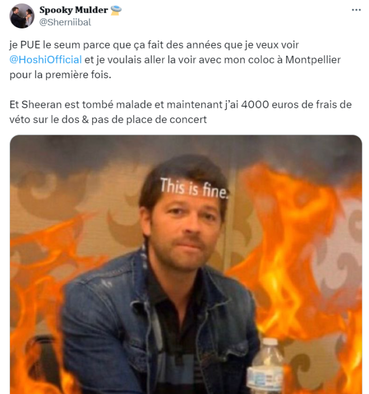
Task: Open the @Sherniibal handle link
Action: [65, 22]
